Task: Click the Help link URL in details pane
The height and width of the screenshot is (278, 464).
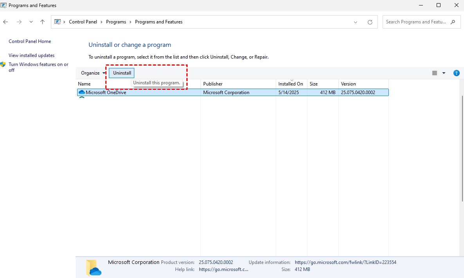Action: [224, 269]
